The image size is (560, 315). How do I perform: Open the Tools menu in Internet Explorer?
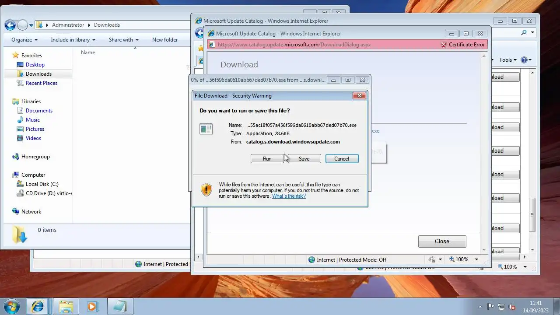pyautogui.click(x=507, y=60)
